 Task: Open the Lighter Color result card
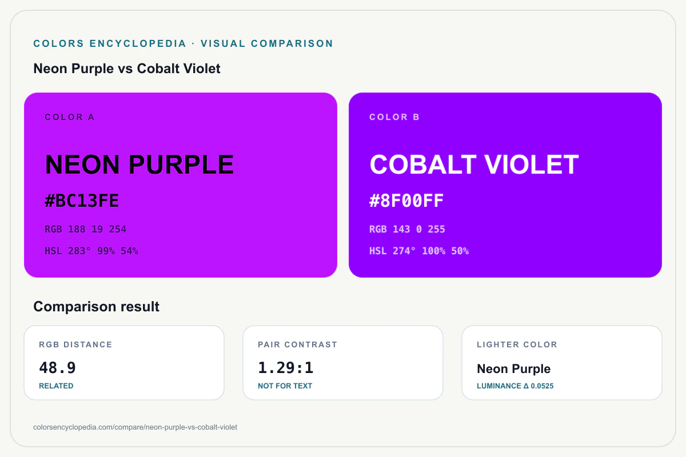[x=562, y=363]
